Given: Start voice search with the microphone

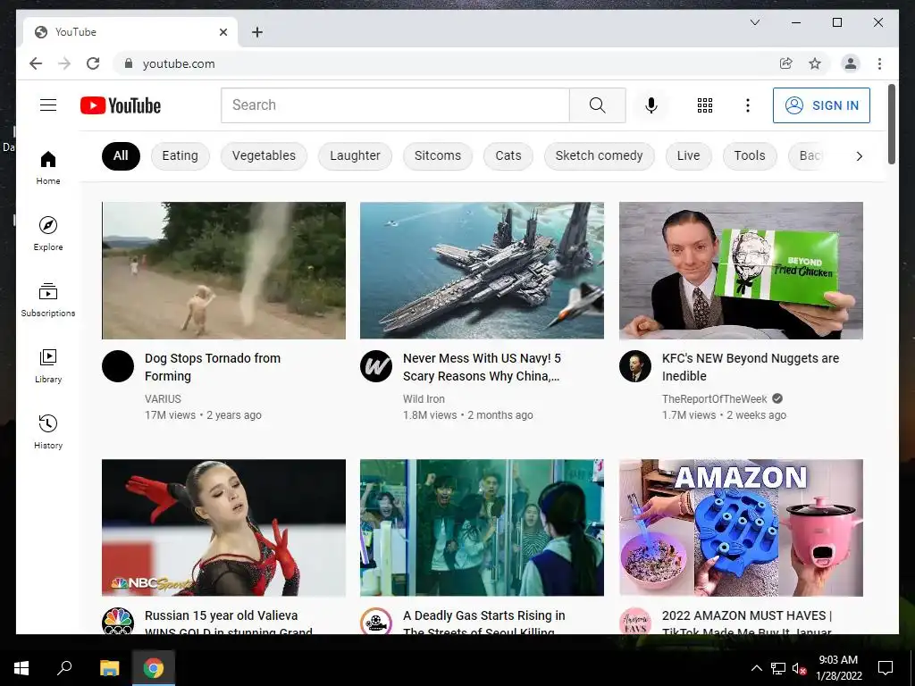Looking at the screenshot, I should (651, 105).
